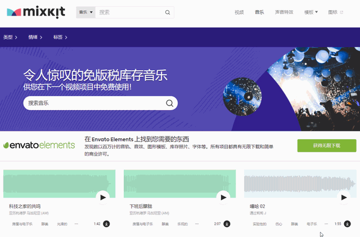
Task: Open the 声音特效 nav item
Action: pyautogui.click(x=284, y=12)
